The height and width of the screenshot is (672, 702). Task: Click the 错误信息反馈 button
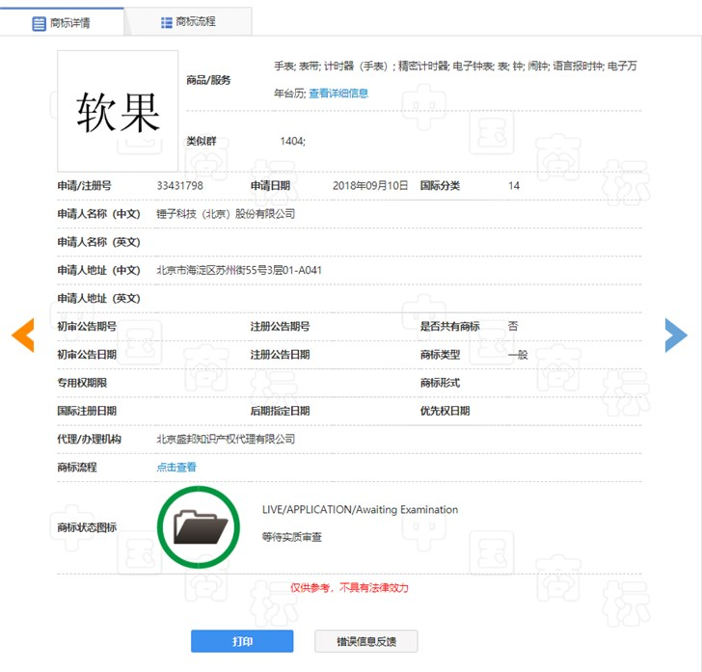point(366,641)
